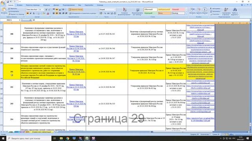Open the round Office button menu
This screenshot has width=252, height=141.
pos(3,3)
